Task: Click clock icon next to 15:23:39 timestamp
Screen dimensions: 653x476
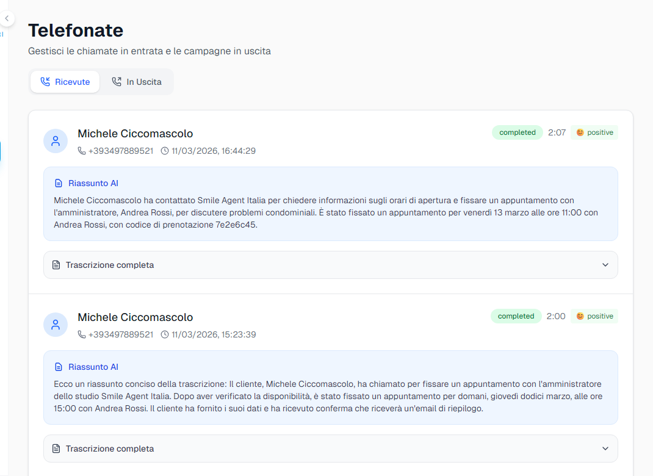Action: [x=165, y=334]
